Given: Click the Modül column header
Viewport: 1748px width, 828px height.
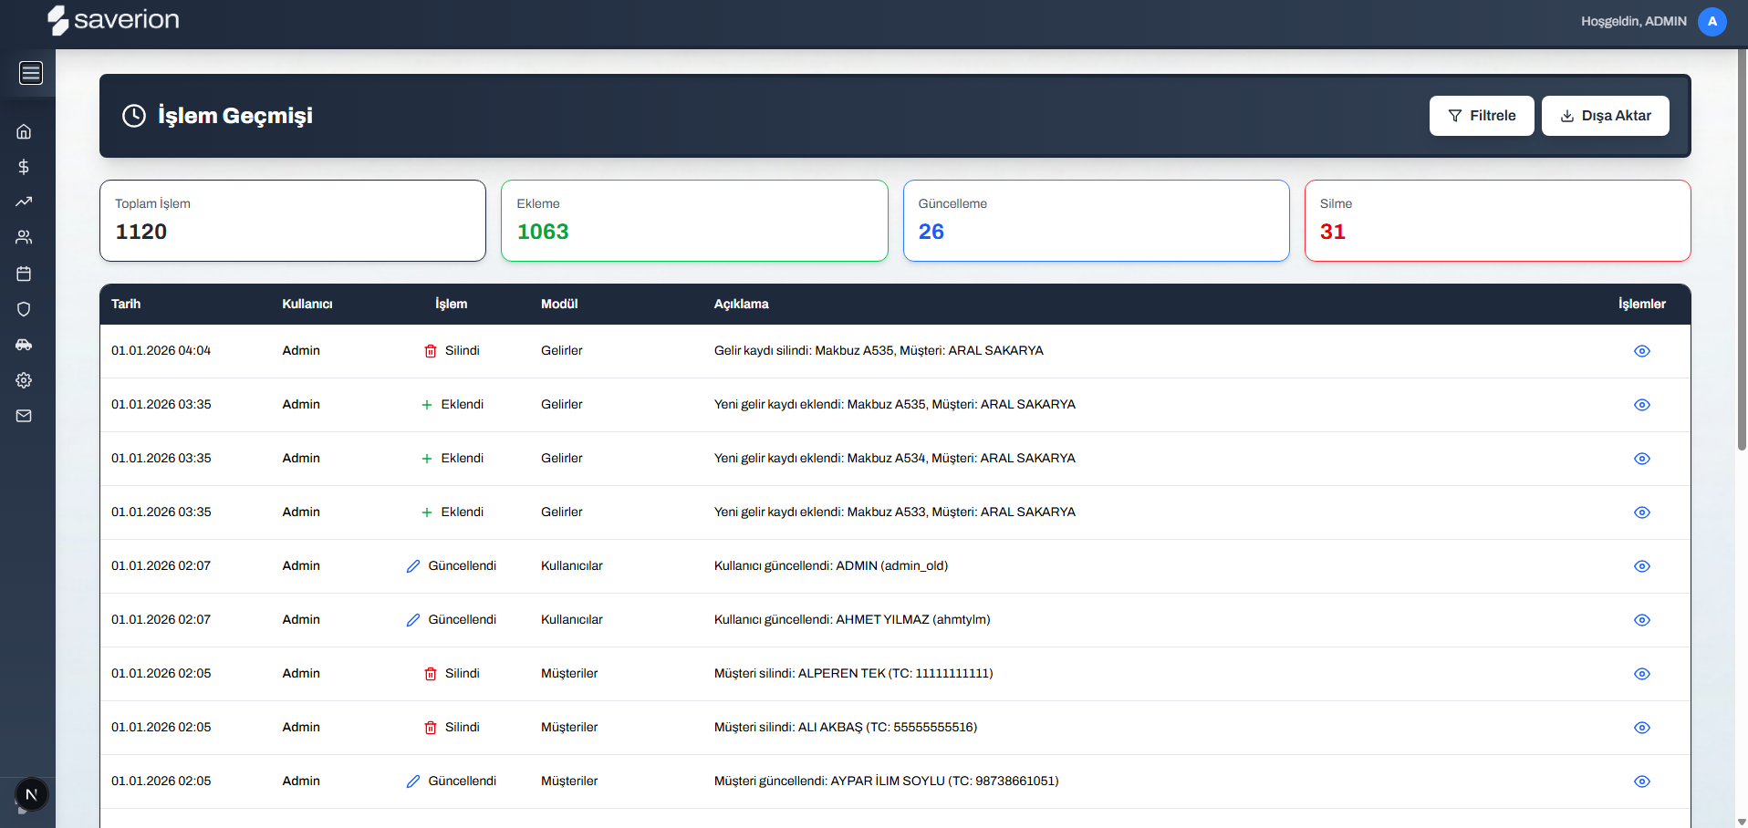Looking at the screenshot, I should [559, 304].
